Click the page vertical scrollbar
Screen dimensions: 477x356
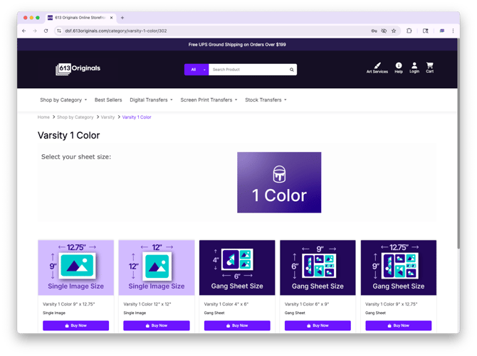(458, 143)
